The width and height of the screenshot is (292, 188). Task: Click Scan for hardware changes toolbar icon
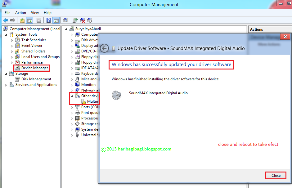(65, 20)
